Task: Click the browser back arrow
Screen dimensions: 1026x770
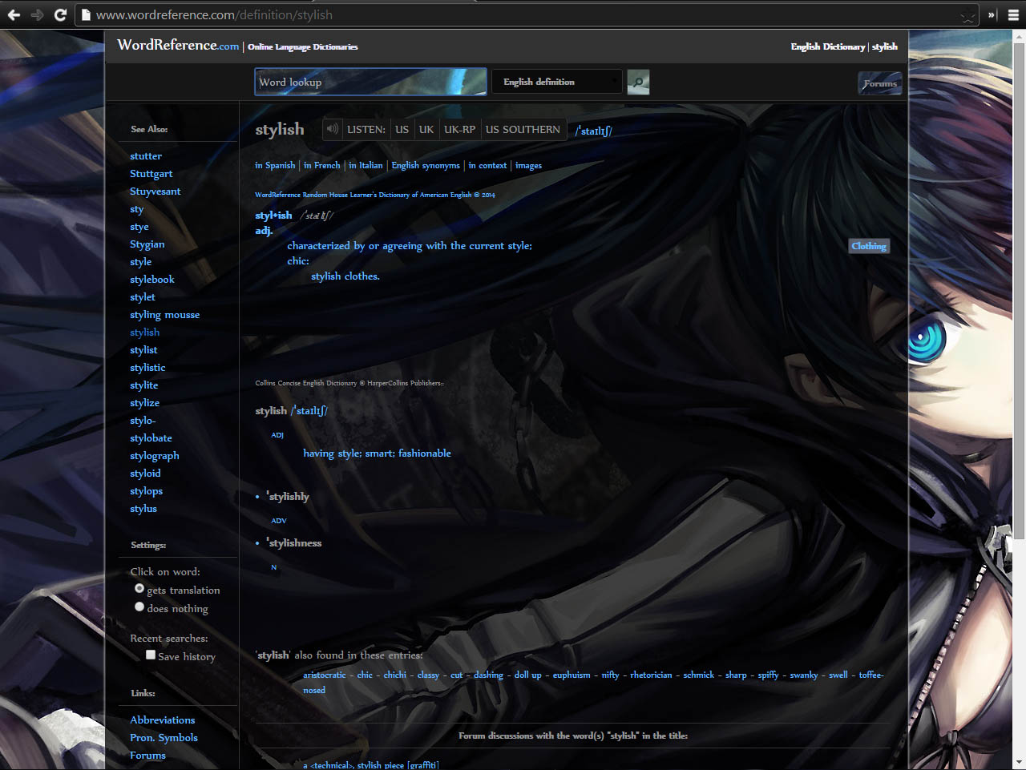Action: 14,14
